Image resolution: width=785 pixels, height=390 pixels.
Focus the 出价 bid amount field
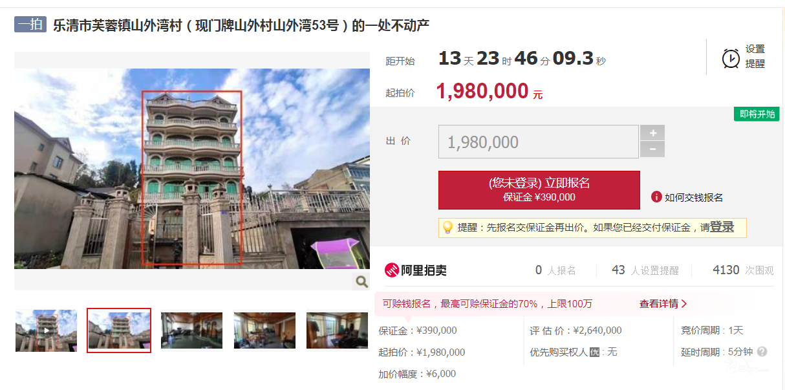point(539,142)
